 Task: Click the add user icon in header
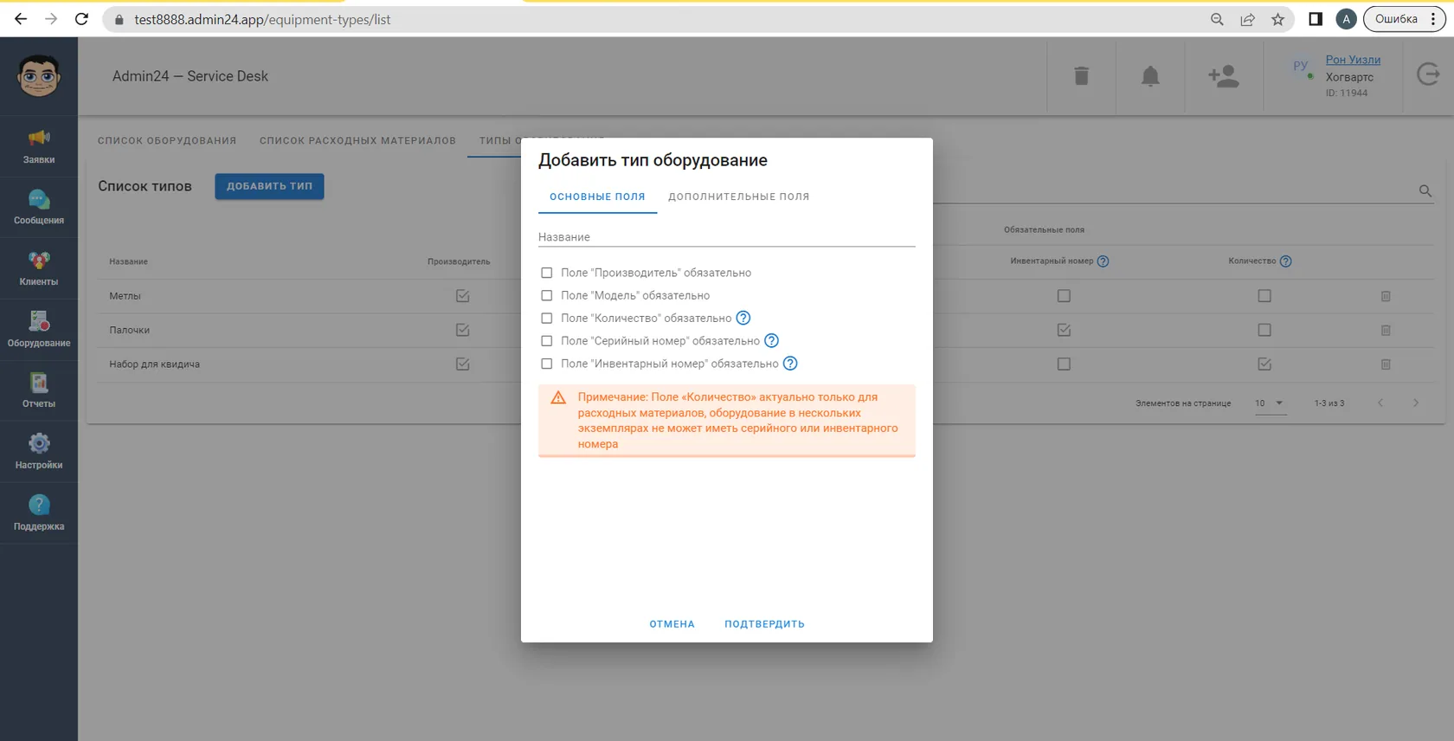click(x=1224, y=76)
